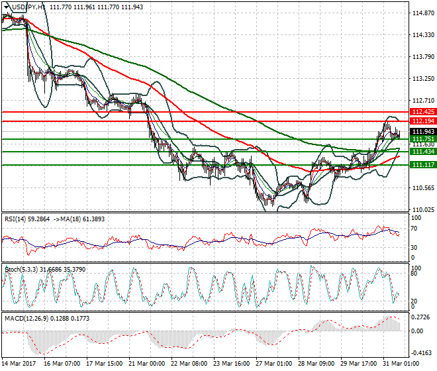The width and height of the screenshot is (437, 371).
Task: Select the green 111.434 support price label
Action: coord(423,152)
